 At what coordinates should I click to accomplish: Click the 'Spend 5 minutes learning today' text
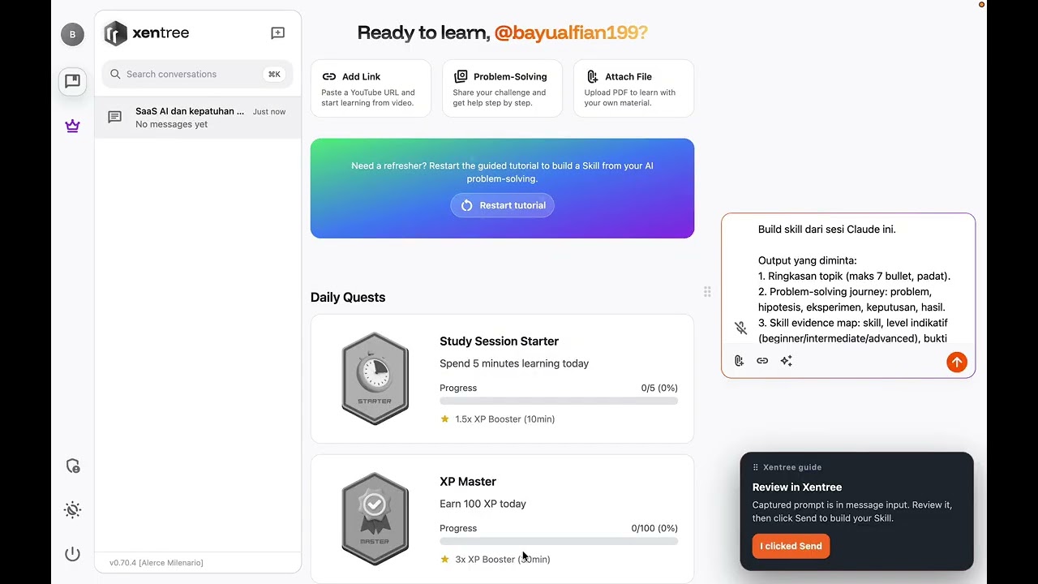[x=514, y=363]
